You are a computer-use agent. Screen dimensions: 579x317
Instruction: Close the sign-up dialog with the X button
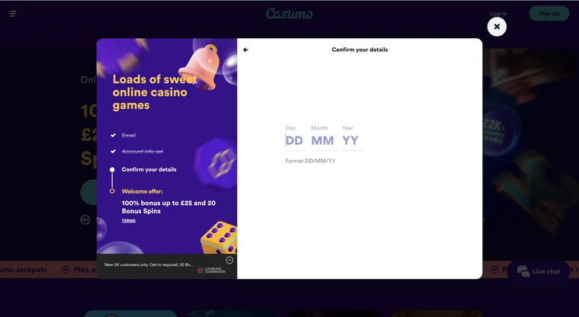pos(497,27)
